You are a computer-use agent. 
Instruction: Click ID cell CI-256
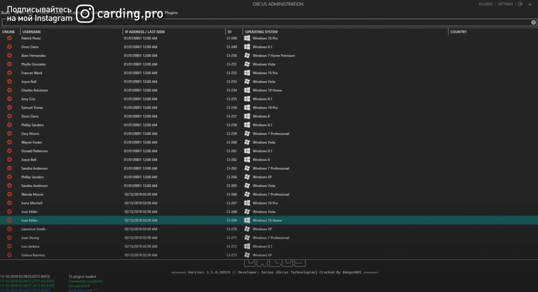point(232,107)
